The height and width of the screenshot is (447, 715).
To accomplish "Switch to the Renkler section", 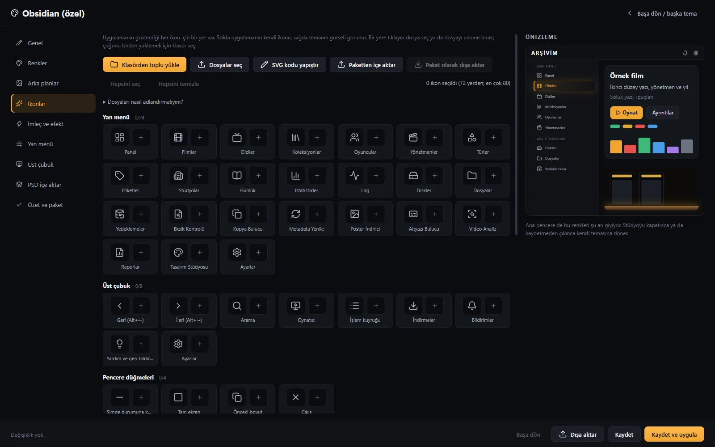I will point(53,63).
